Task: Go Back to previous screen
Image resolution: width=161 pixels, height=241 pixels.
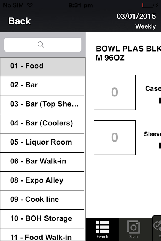Action: 19,21
